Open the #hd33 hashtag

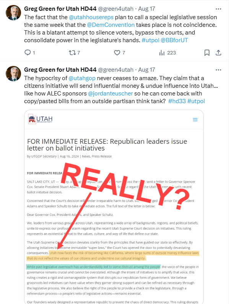click(x=177, y=101)
